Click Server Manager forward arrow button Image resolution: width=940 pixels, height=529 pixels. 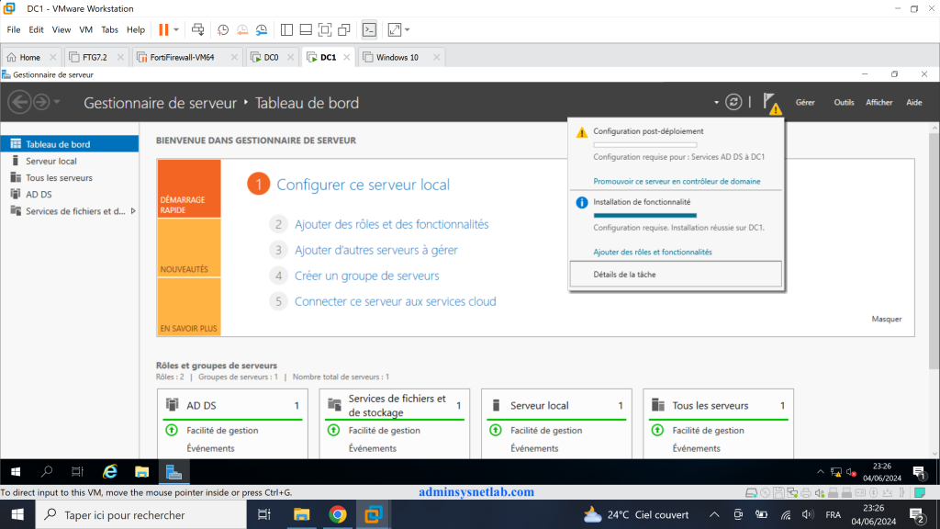click(x=41, y=102)
